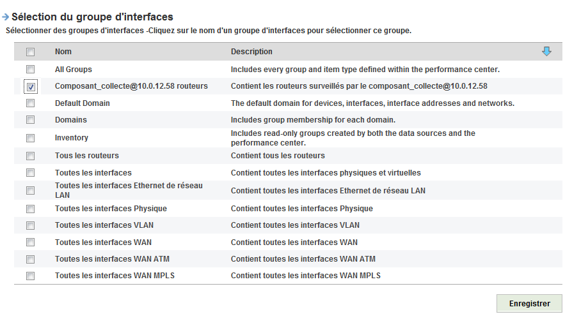Check the Toutes les interfaces WAN checkbox
This screenshot has width=572, height=328.
click(31, 242)
